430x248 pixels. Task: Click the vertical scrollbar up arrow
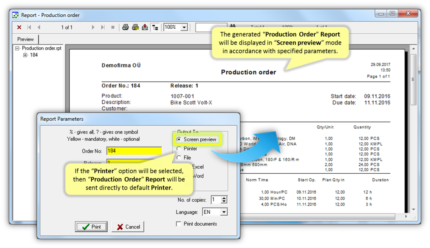pyautogui.click(x=414, y=49)
